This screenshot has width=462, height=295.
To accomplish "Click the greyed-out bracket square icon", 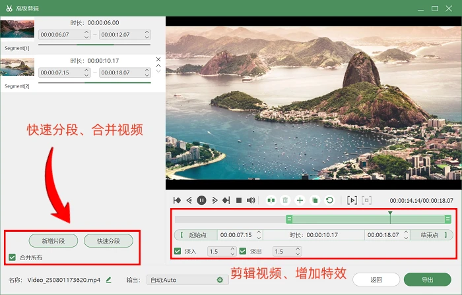I will tap(366, 200).
